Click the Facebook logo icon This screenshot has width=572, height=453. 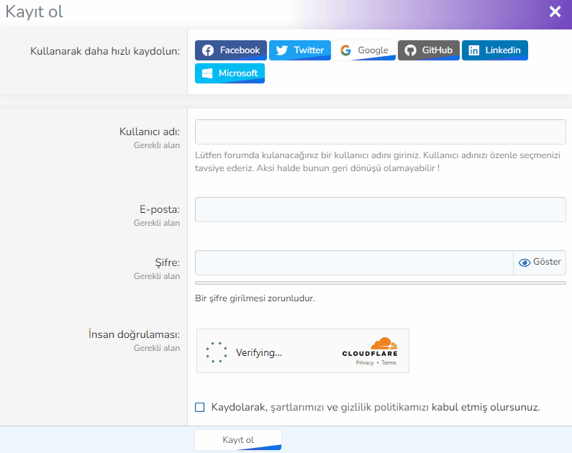click(x=208, y=50)
